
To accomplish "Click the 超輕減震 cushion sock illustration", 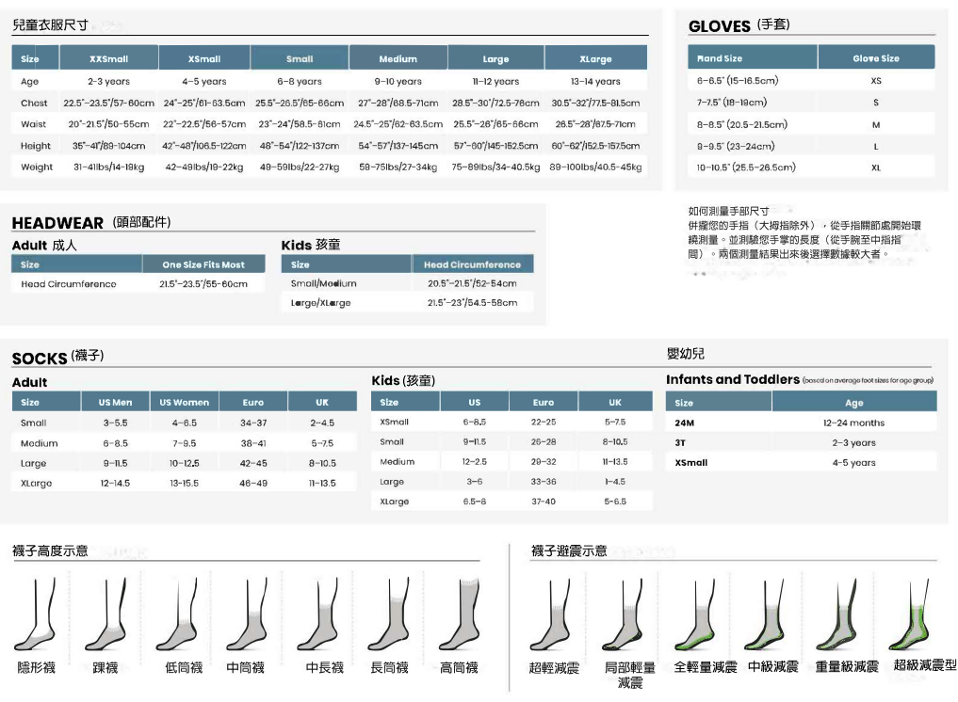I will click(x=554, y=614).
